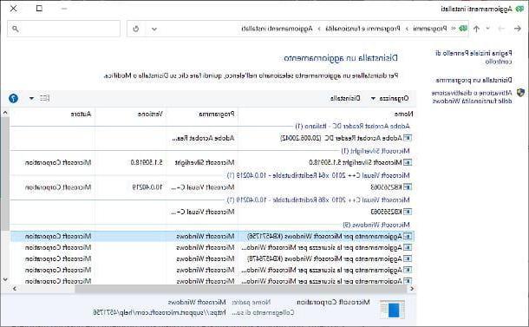The image size is (529, 327).
Task: Click the shield icon beside Attivazione o disattivazione
Action: pyautogui.click(x=520, y=93)
